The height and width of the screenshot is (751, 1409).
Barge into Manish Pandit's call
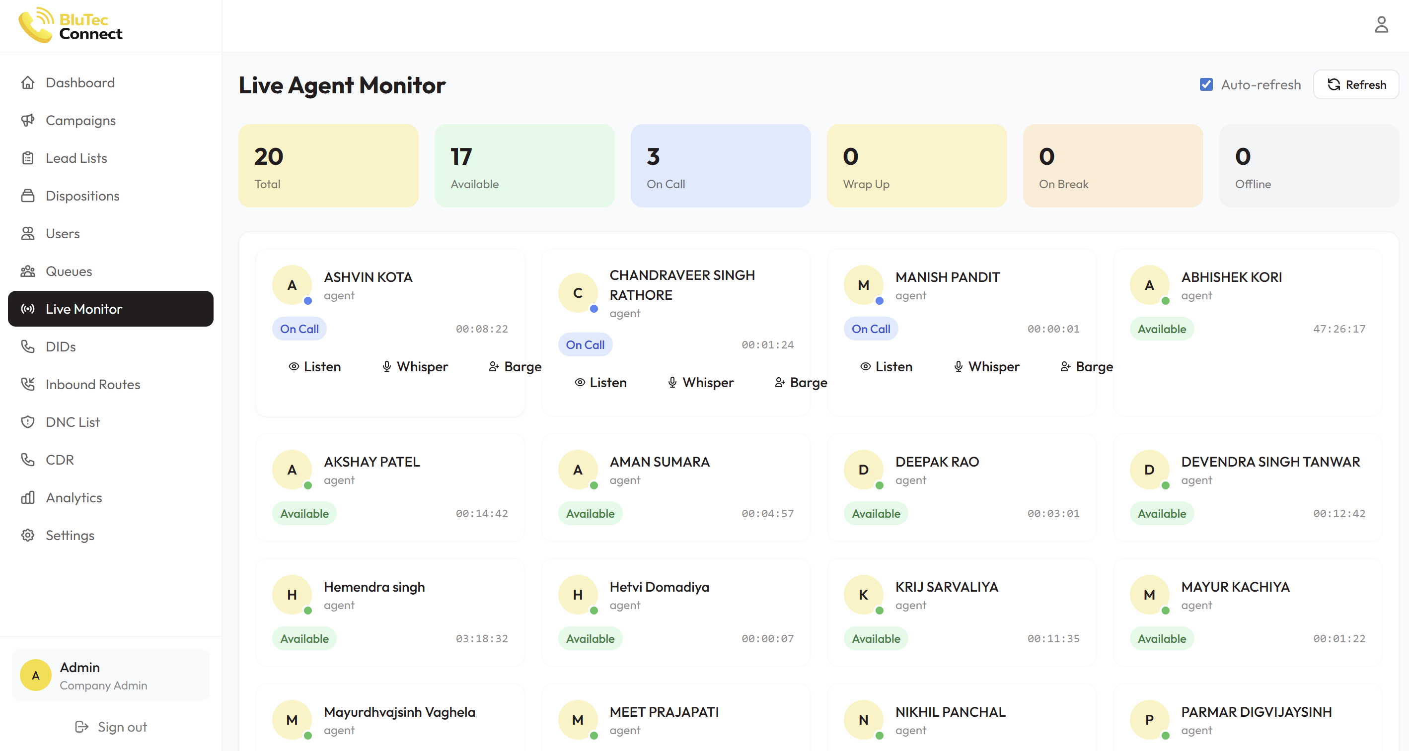(1085, 366)
